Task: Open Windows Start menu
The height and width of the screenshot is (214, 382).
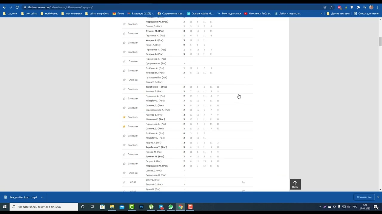Action: pos(5,207)
